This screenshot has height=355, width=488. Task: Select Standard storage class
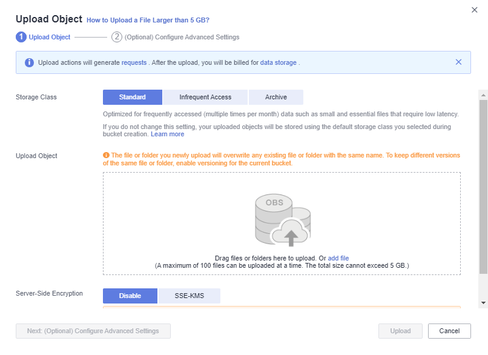133,97
